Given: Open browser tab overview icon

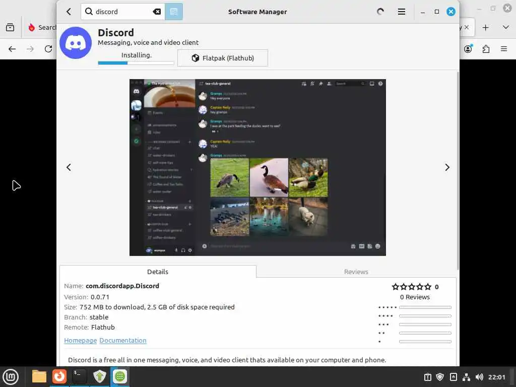Looking at the screenshot, I should (x=10, y=27).
